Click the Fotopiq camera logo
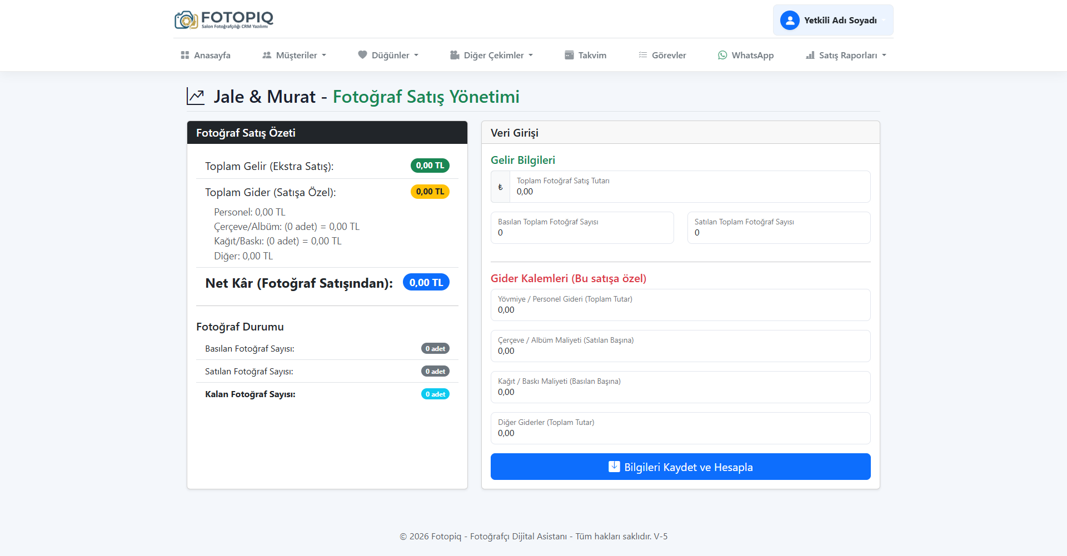This screenshot has width=1067, height=556. 186,20
